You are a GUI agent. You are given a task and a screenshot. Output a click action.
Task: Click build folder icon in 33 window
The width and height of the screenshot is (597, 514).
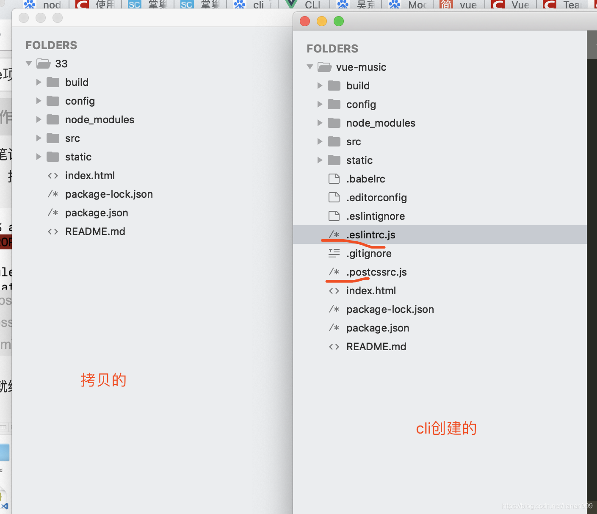point(53,82)
